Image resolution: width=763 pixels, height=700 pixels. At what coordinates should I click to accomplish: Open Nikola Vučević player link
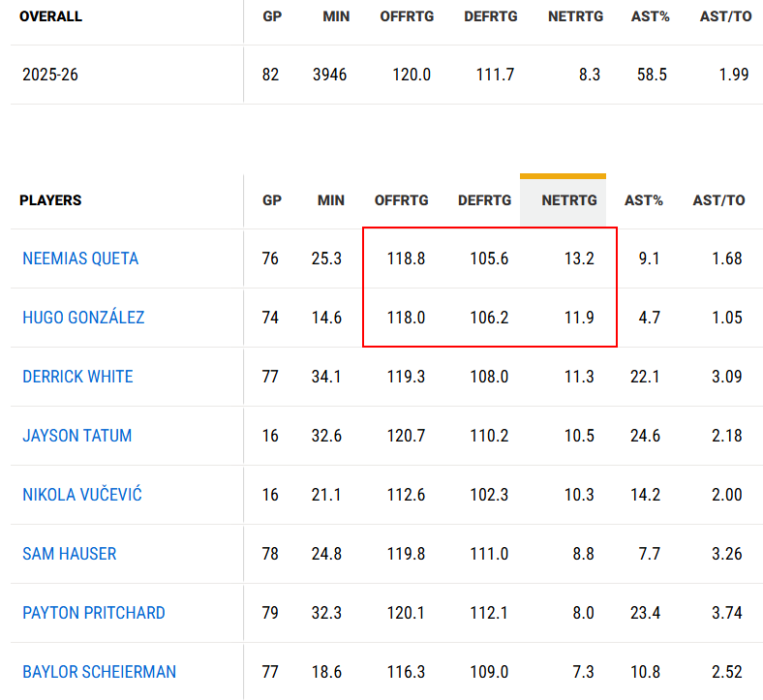(81, 494)
